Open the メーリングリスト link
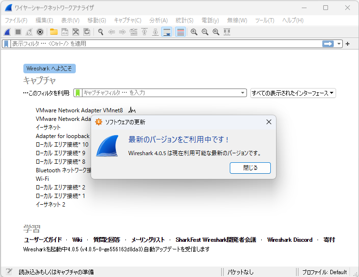The image size is (359, 277). [148, 240]
